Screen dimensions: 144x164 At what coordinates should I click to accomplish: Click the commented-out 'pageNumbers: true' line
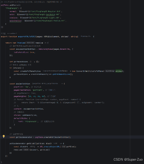coord(25,93)
